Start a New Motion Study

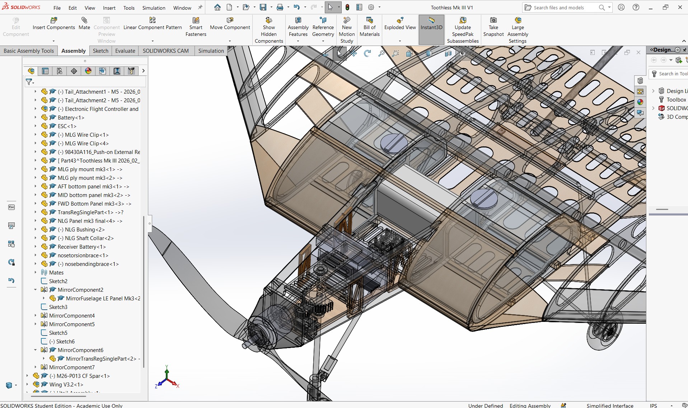(347, 30)
